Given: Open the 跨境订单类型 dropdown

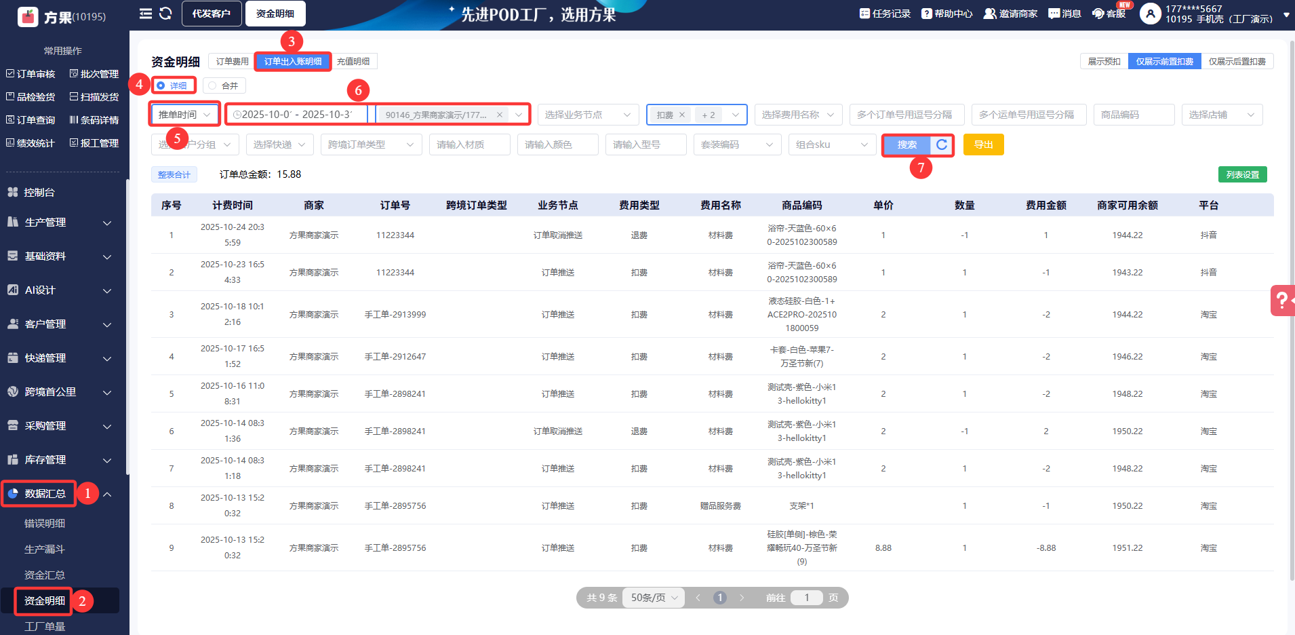Looking at the screenshot, I should tap(372, 145).
